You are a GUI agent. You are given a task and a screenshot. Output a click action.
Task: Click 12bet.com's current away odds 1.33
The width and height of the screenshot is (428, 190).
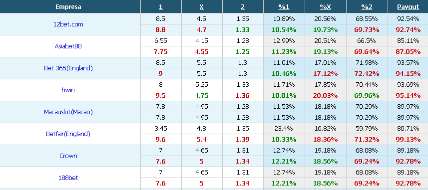tap(243, 30)
